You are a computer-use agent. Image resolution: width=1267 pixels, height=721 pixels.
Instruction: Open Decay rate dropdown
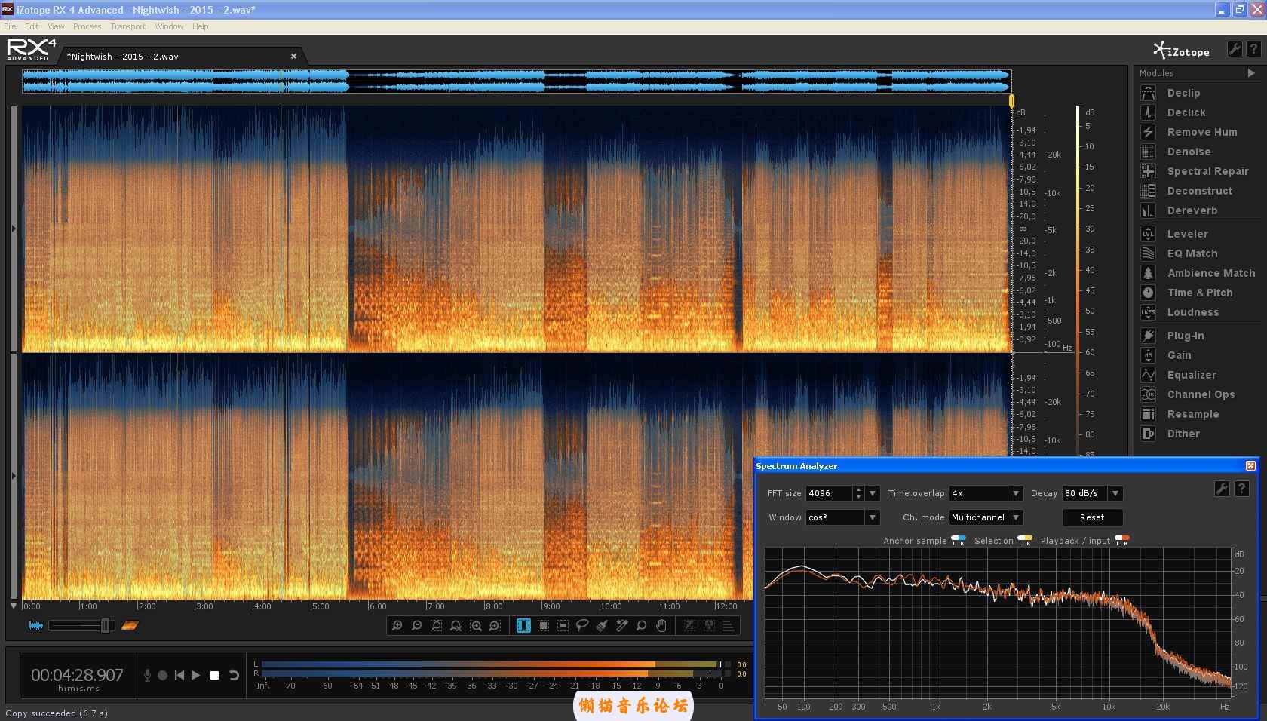[1115, 493]
